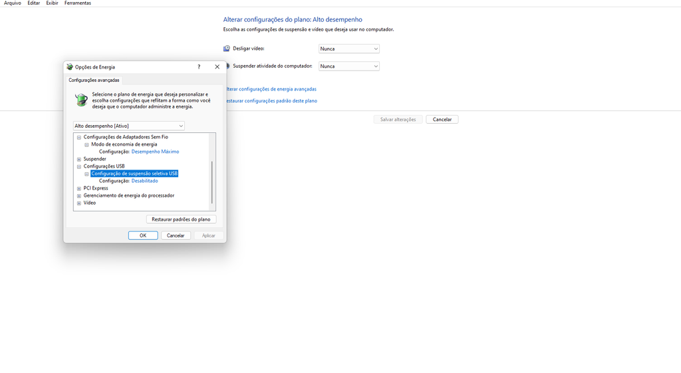This screenshot has height=373, width=681.
Task: Click Cancelar on the plan settings page
Action: coord(442,120)
